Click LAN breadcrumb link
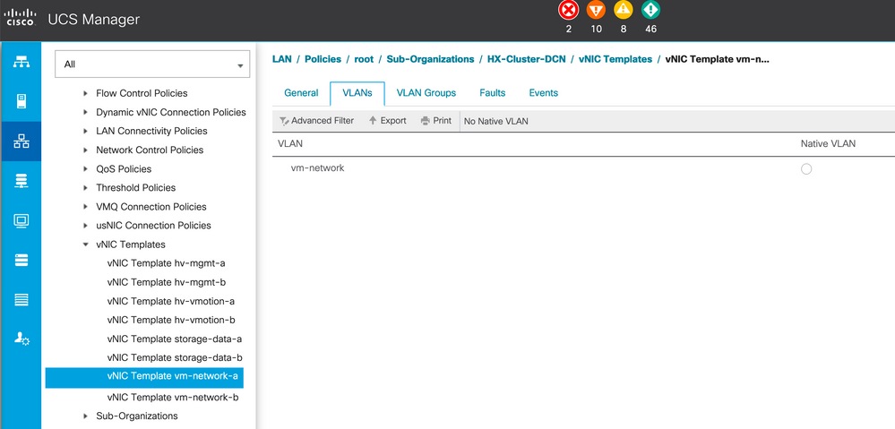This screenshot has width=895, height=429. [282, 59]
